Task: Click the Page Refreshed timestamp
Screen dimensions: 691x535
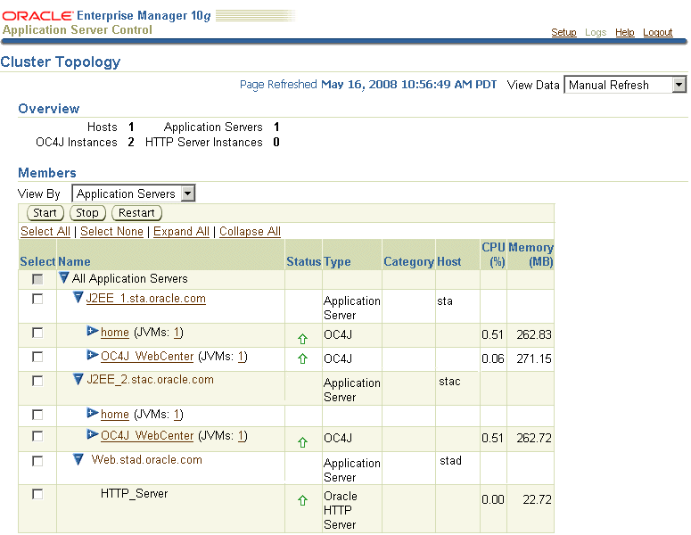Action: point(368,84)
